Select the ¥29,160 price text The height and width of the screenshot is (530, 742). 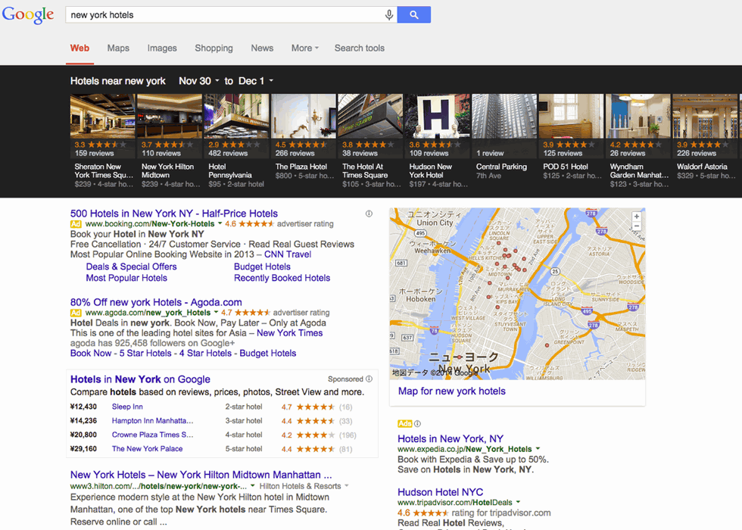tap(83, 448)
